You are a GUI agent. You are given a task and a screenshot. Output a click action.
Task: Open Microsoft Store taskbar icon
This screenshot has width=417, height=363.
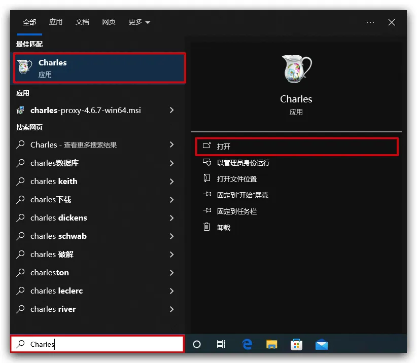pos(296,344)
